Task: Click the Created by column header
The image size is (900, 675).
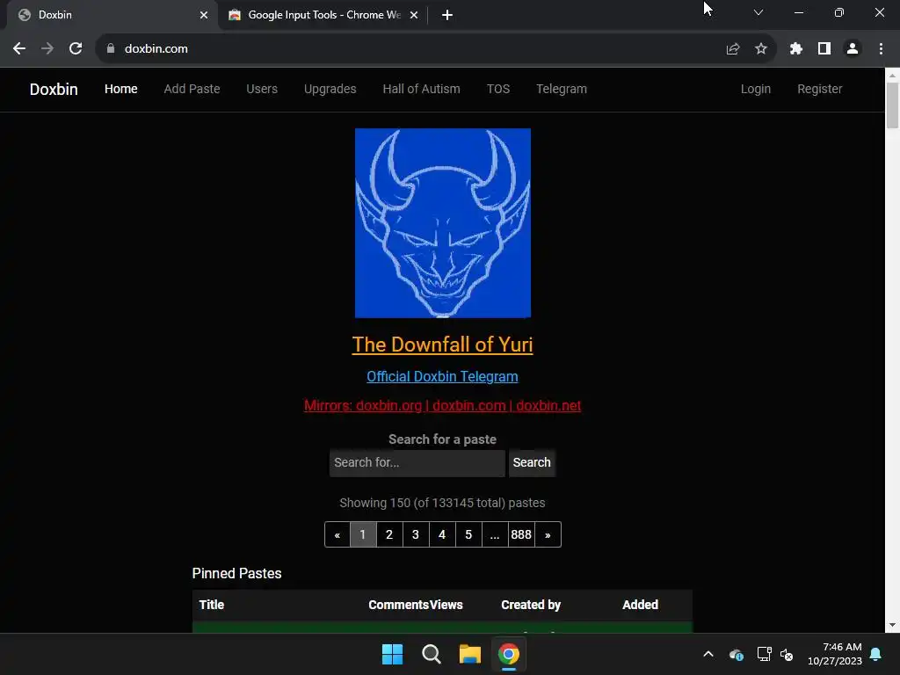Action: (530, 605)
